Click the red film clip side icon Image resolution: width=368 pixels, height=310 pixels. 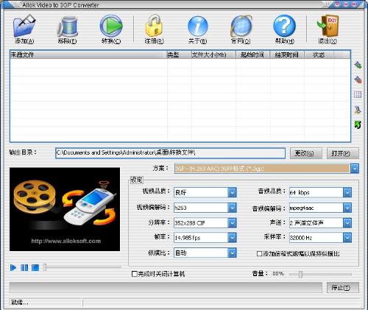point(358,80)
